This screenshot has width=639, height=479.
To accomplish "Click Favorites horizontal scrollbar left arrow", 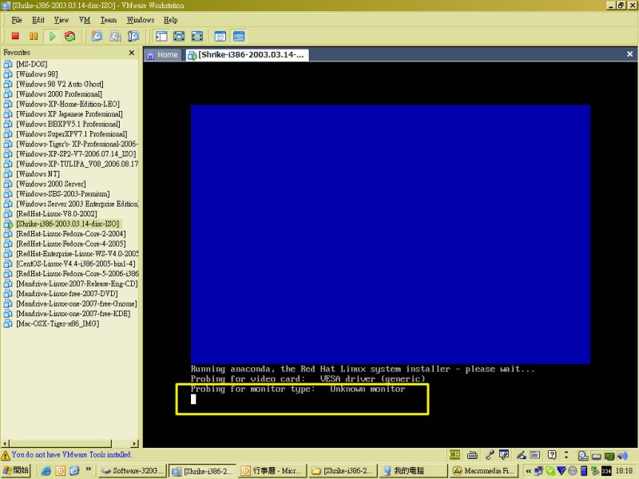I will (x=5, y=443).
